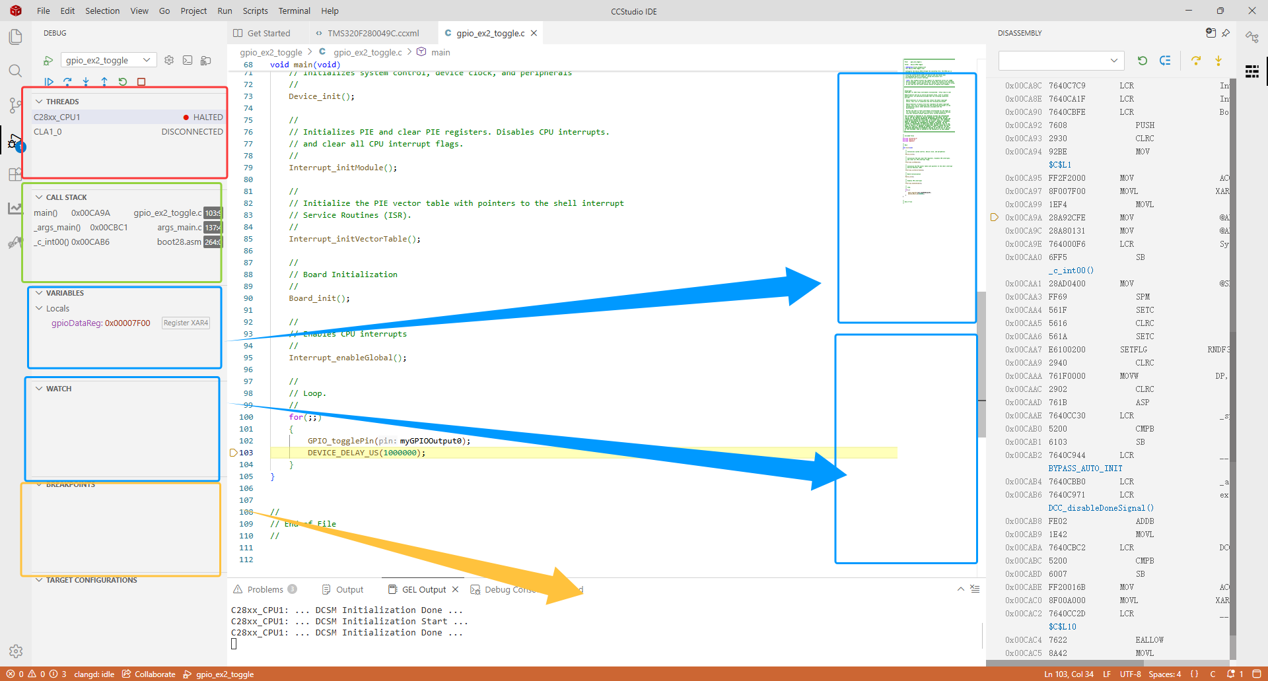Image resolution: width=1268 pixels, height=681 pixels.
Task: Open the Explorer view in the activity bar
Action: click(15, 36)
